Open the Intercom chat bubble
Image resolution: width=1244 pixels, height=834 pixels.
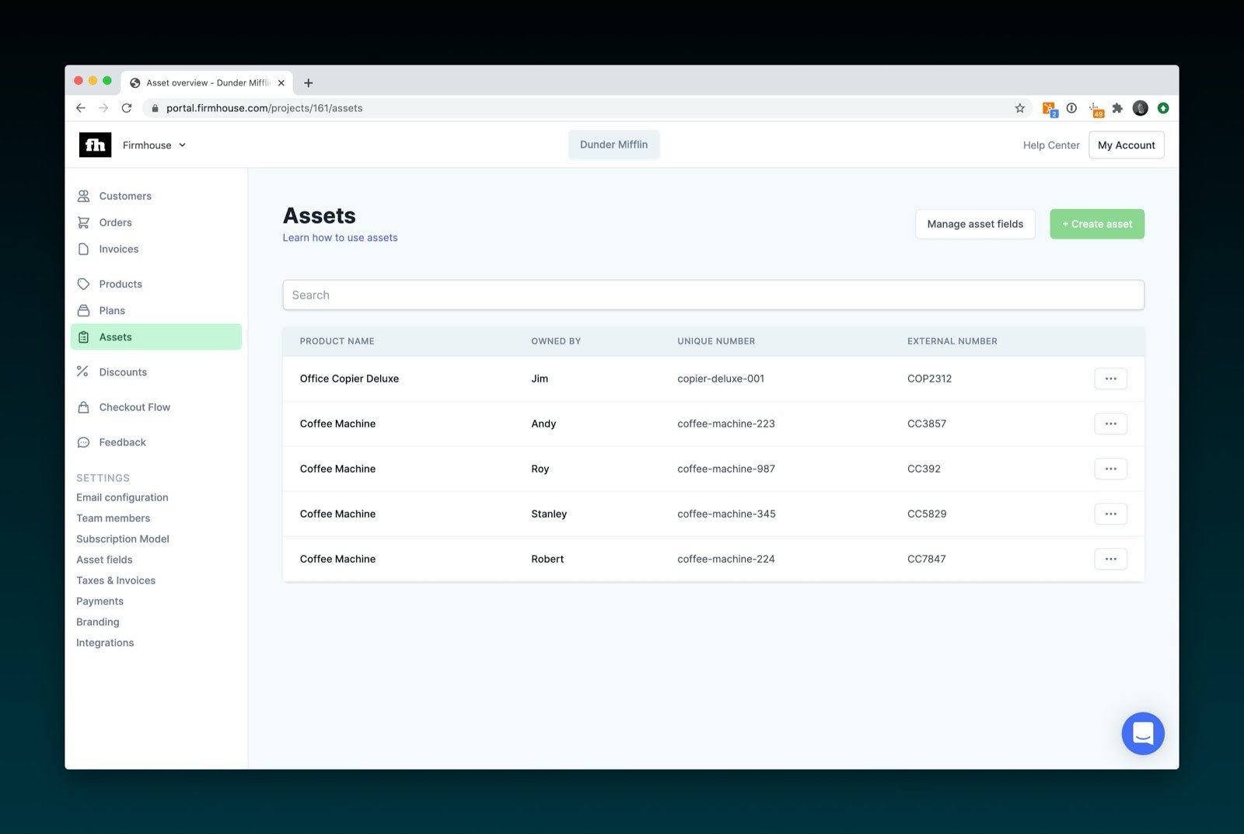coord(1142,733)
